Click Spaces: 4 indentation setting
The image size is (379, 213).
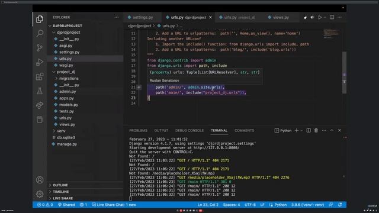pos(232,205)
